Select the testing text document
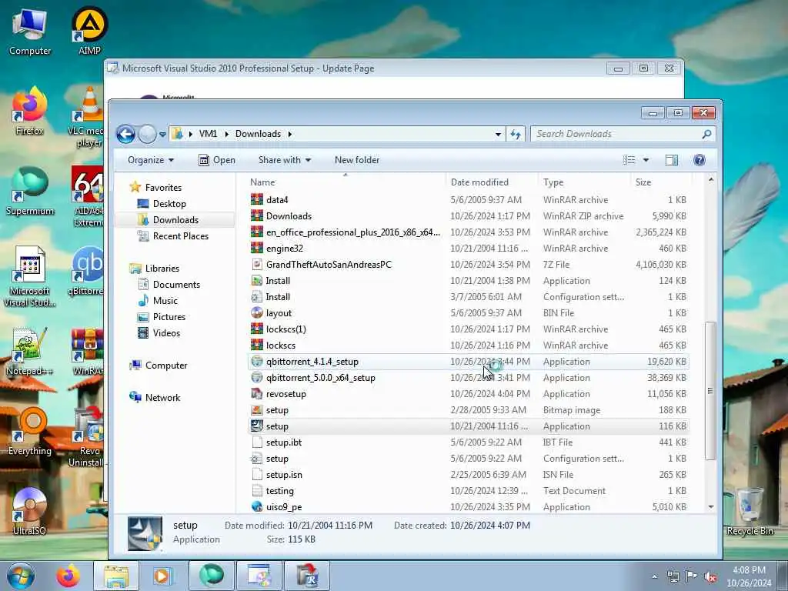 pyautogui.click(x=469, y=490)
